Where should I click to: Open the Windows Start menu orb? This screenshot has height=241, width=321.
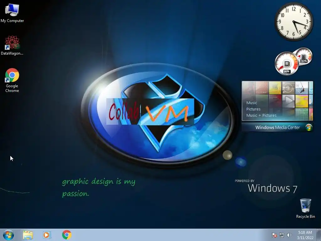tap(8, 235)
